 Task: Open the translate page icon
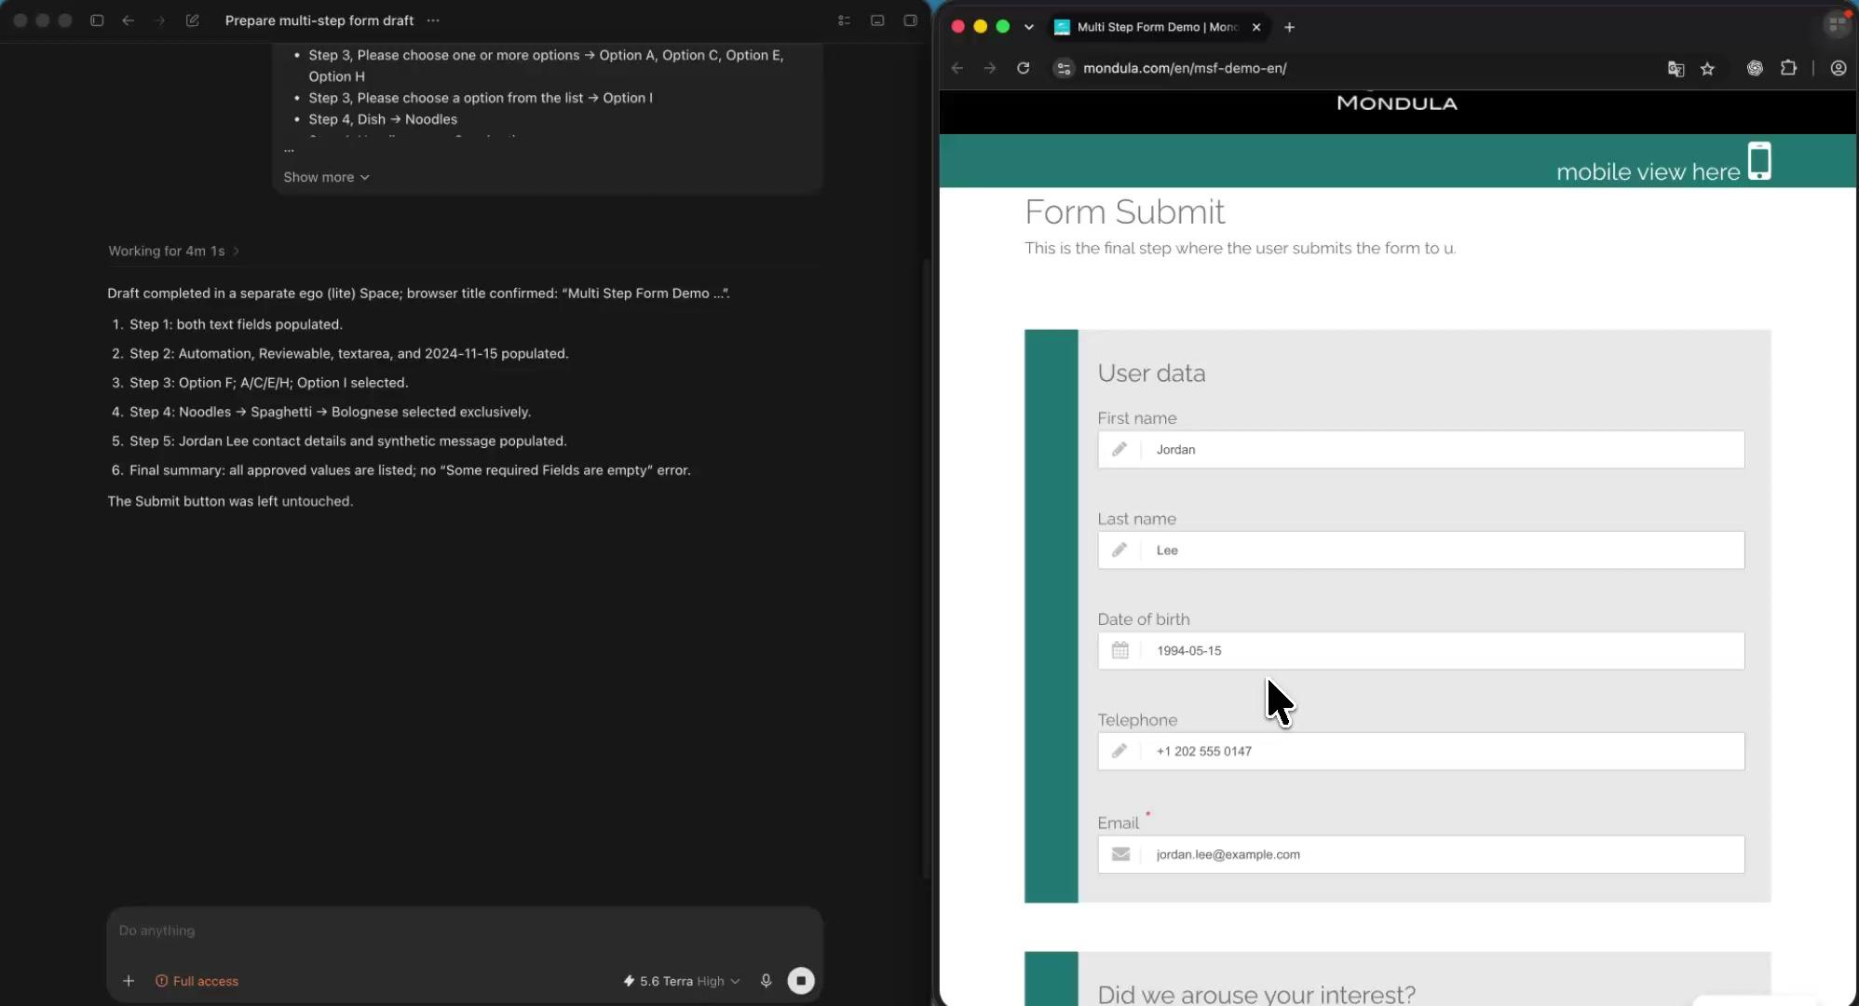[1676, 68]
